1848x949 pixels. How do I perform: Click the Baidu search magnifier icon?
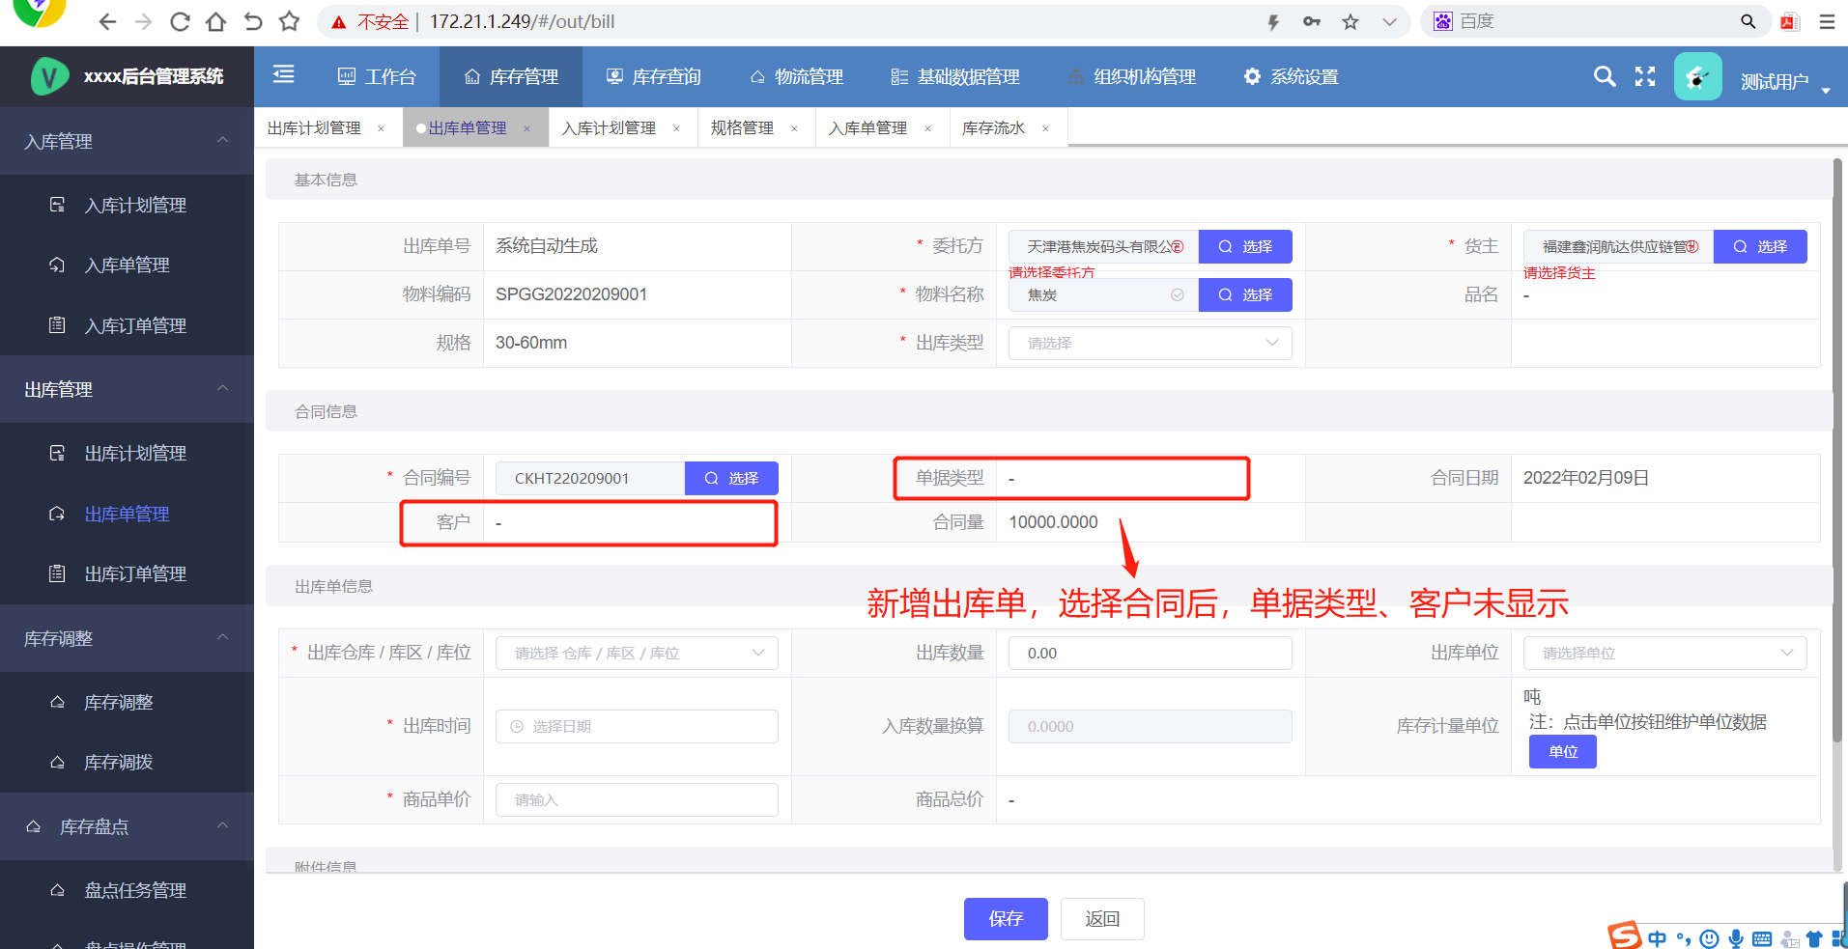(1748, 21)
